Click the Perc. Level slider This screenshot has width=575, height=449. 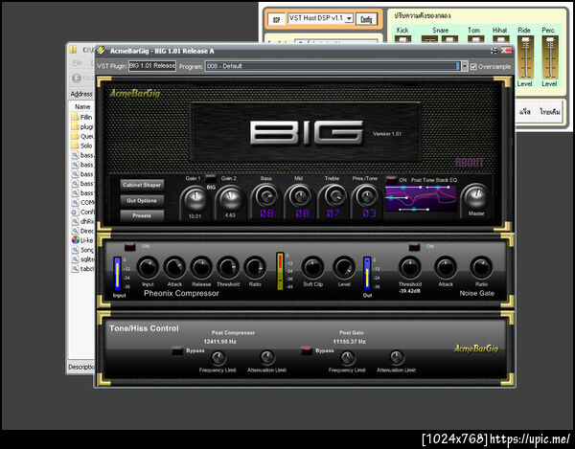[x=550, y=57]
